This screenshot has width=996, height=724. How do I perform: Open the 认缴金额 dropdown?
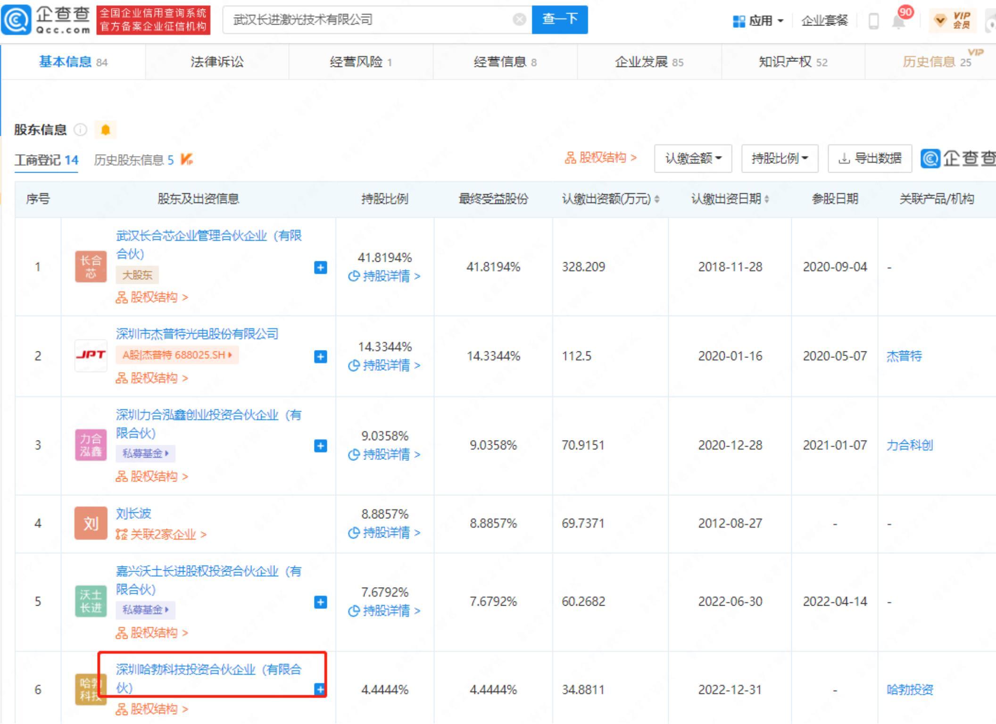(693, 158)
